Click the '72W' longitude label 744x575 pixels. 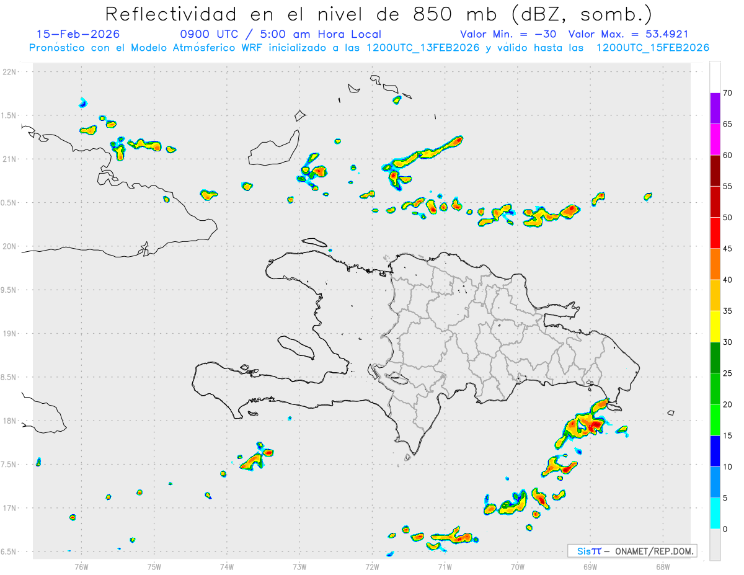[372, 566]
